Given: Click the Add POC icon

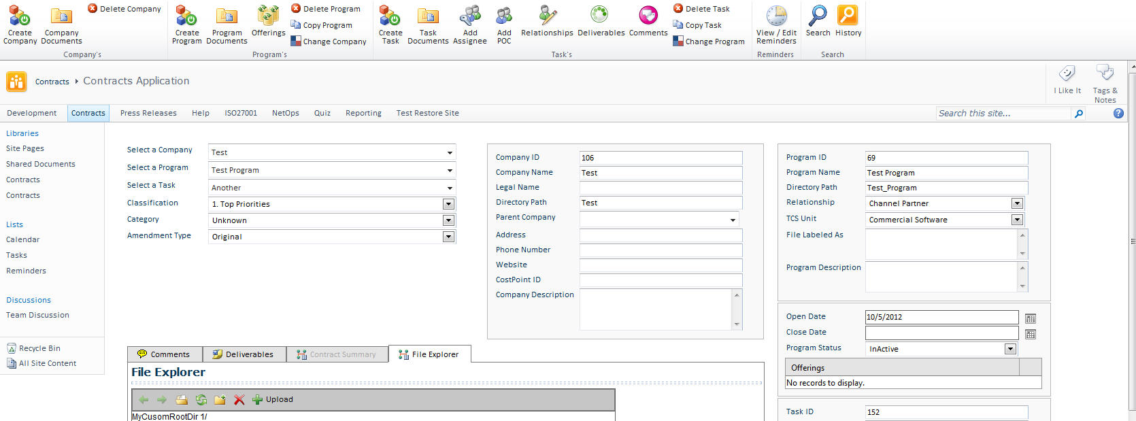Looking at the screenshot, I should tap(504, 24).
